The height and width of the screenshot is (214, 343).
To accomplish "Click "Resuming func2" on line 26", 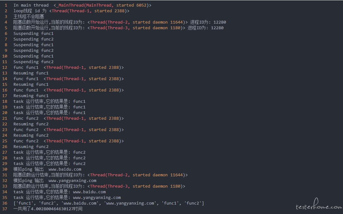I will coord(31,147).
